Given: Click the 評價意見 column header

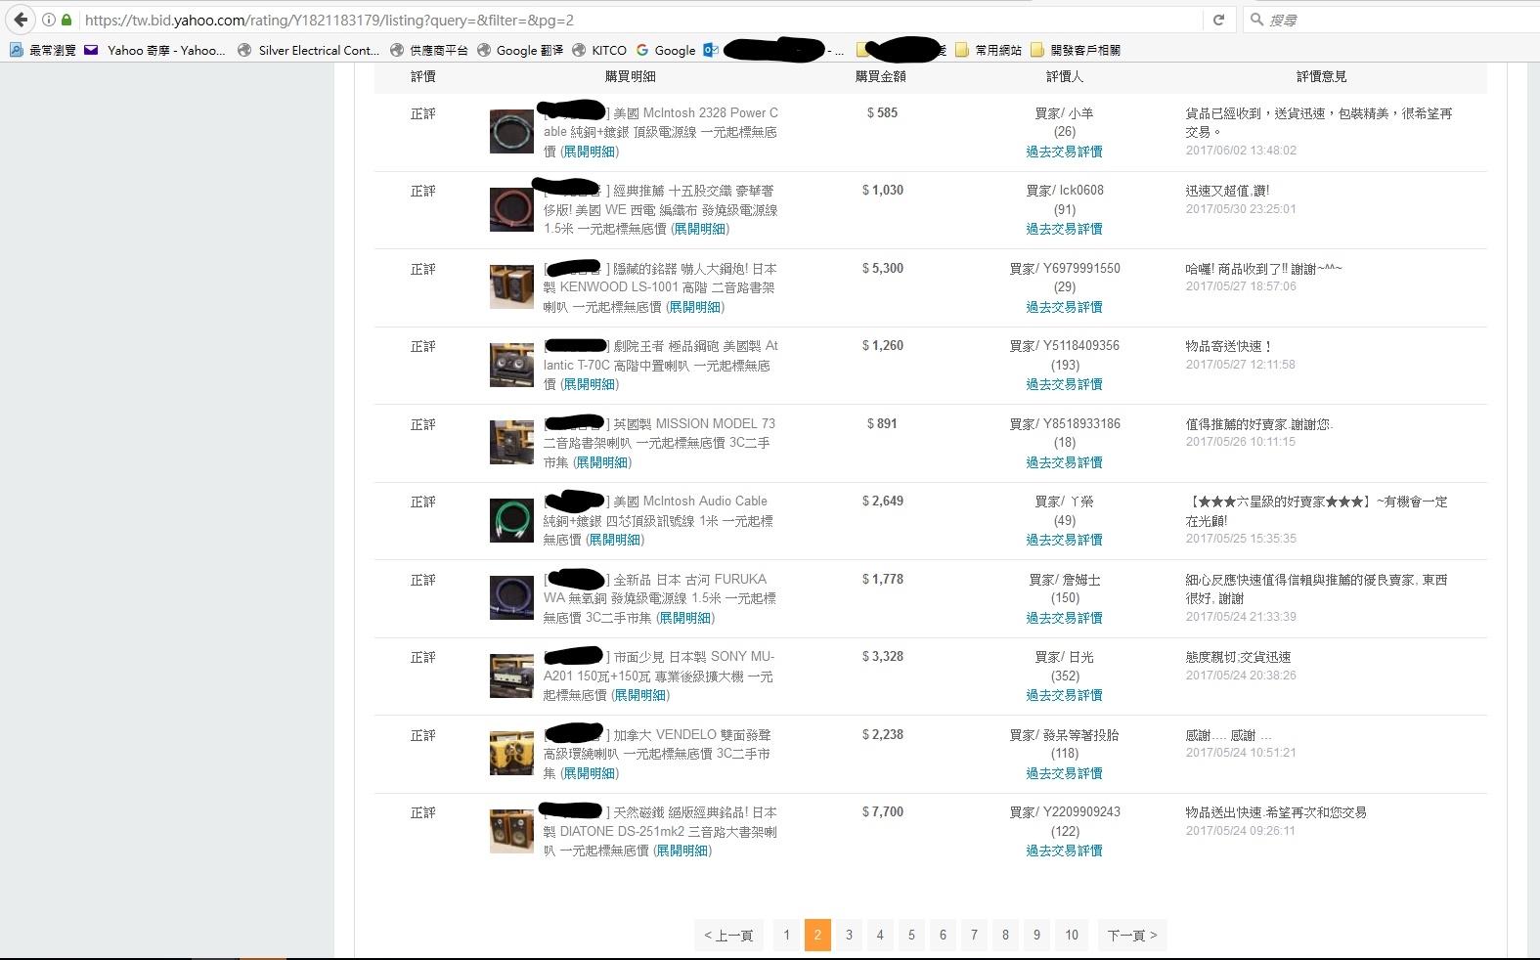Looking at the screenshot, I should tap(1321, 76).
